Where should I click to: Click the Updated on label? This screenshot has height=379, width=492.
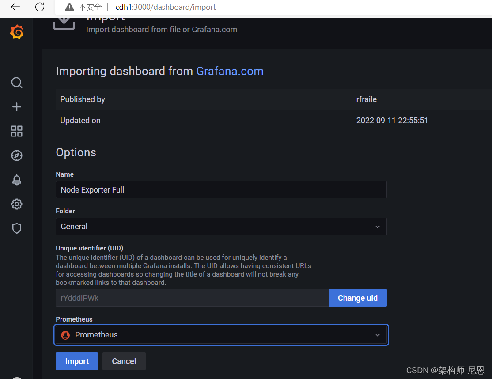[80, 121]
